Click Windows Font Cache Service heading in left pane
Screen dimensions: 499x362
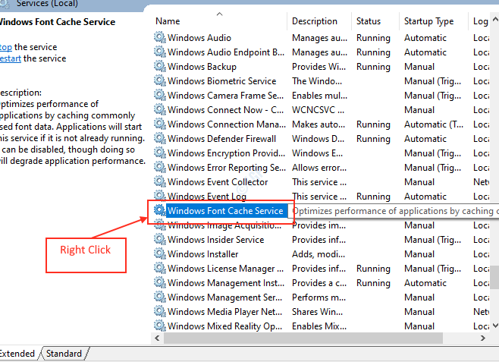pos(58,22)
